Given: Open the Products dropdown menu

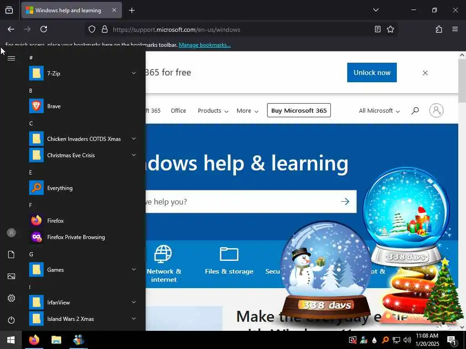Looking at the screenshot, I should tap(213, 111).
